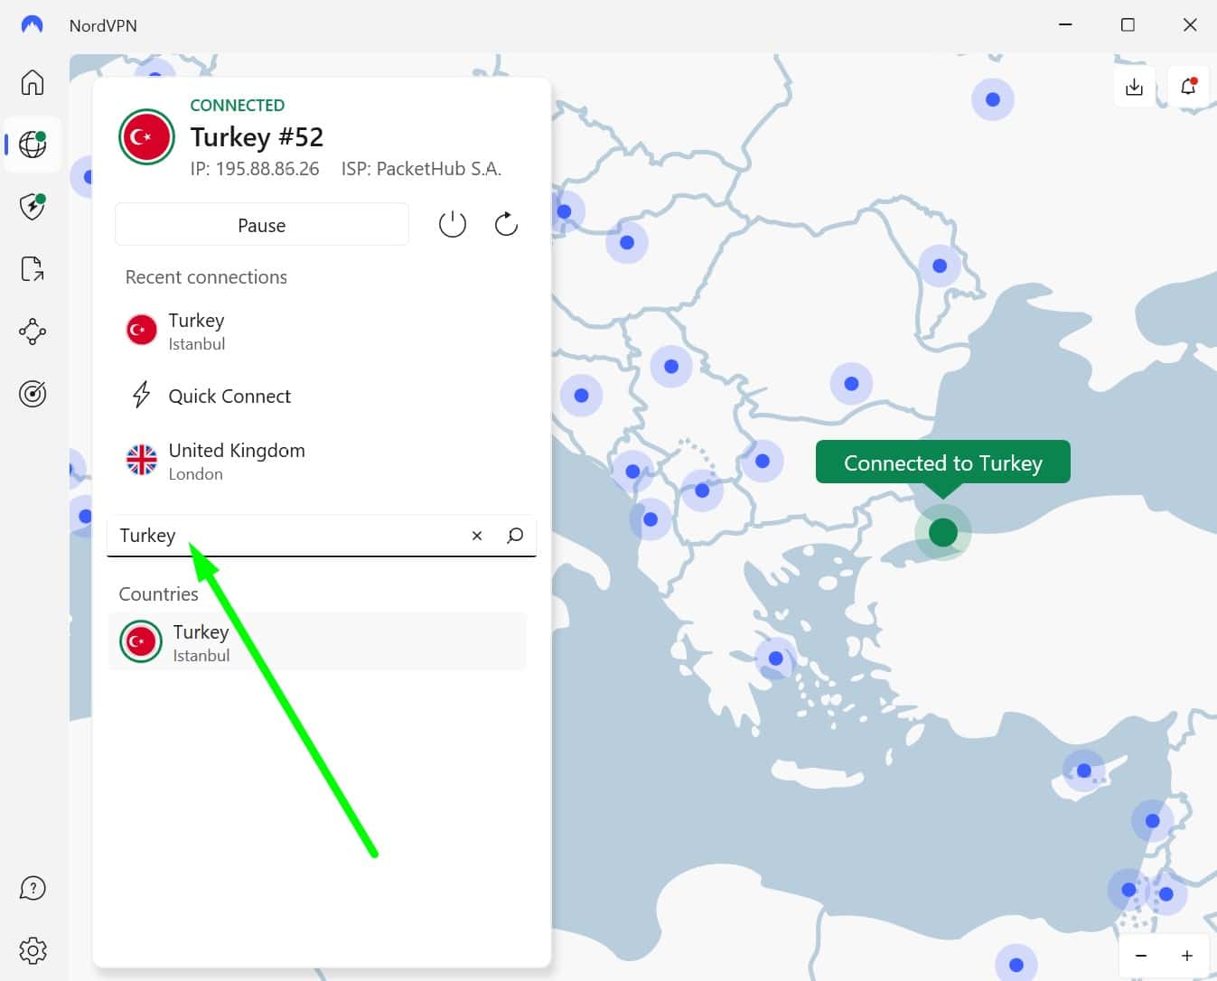Open the file share sidebar icon

33,268
